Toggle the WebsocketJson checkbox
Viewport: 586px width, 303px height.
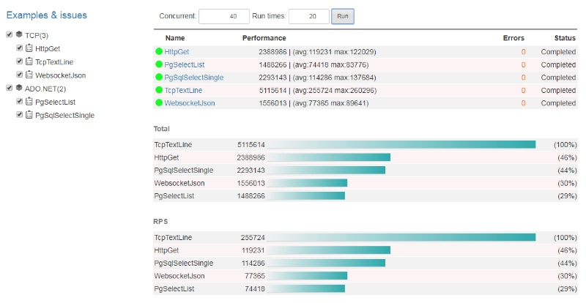click(20, 75)
